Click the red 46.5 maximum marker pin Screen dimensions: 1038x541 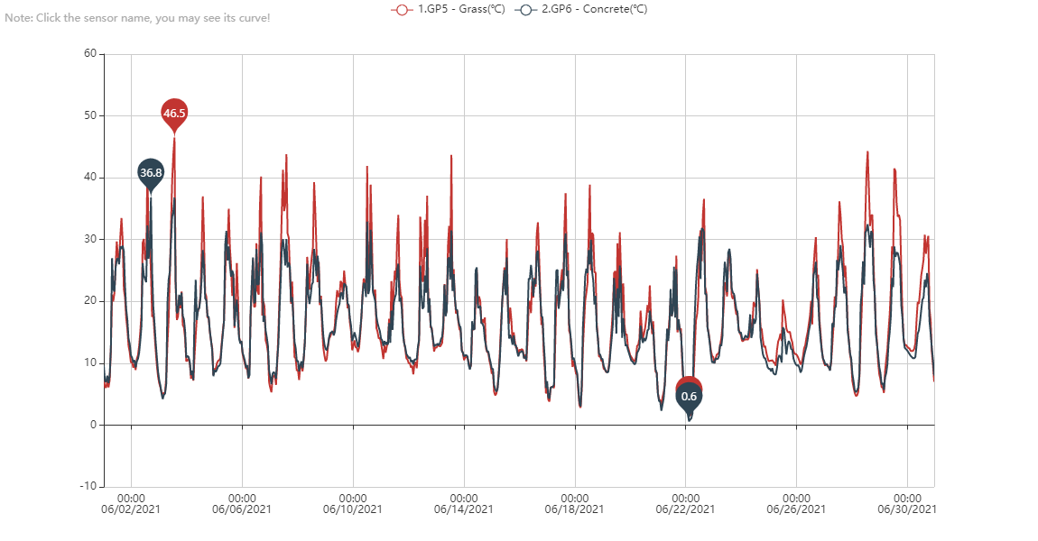(x=174, y=113)
